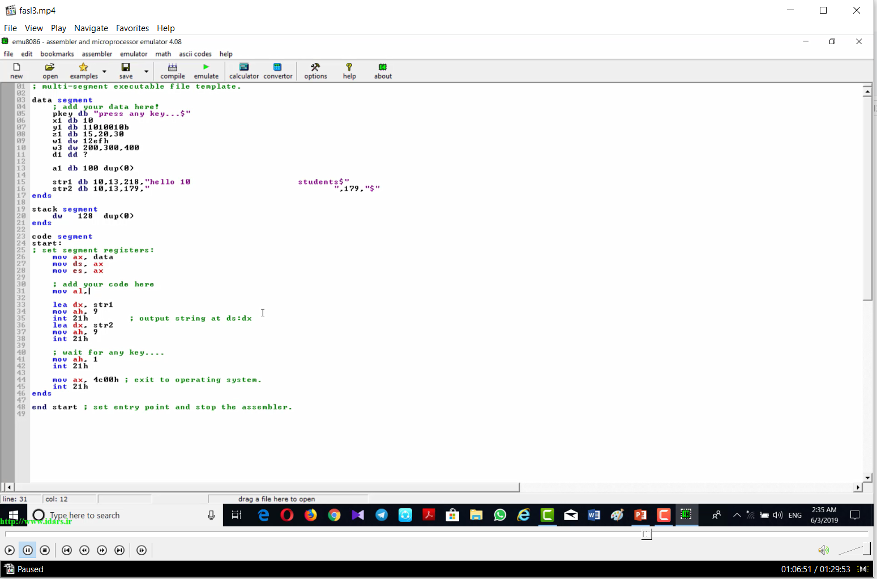Create a new file in emu8086
Screen dimensions: 877x579
16,71
